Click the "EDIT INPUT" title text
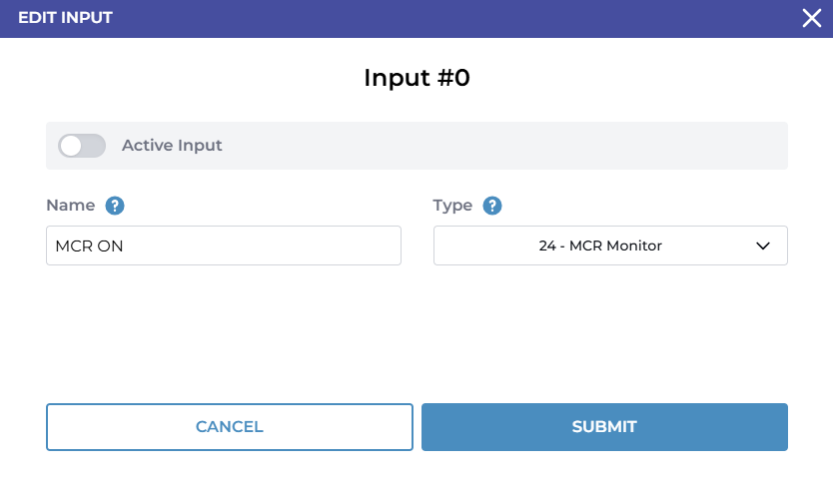The height and width of the screenshot is (487, 833). click(x=65, y=18)
